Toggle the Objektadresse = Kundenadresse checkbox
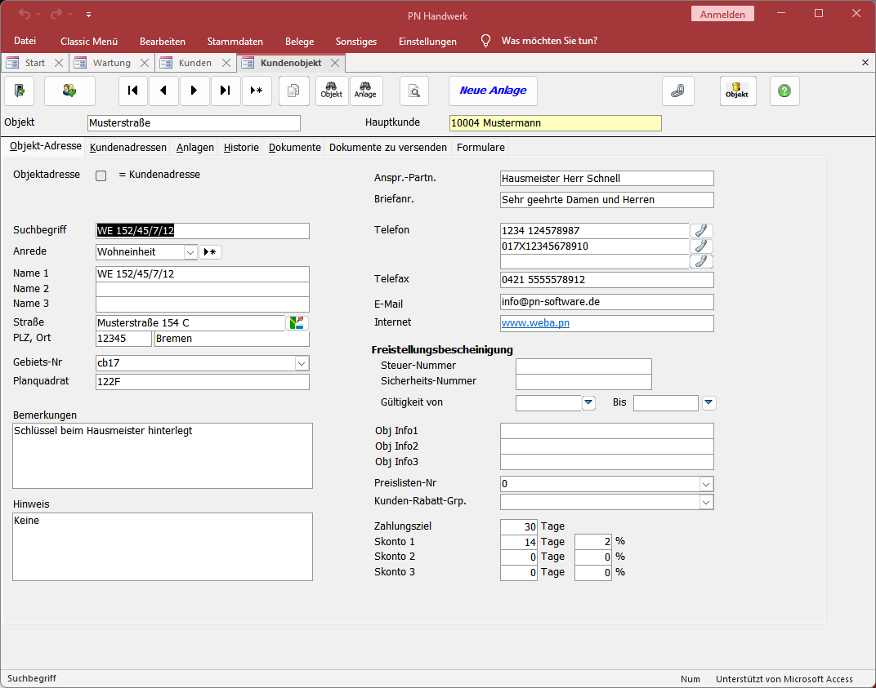Viewport: 876px width, 688px height. (101, 175)
